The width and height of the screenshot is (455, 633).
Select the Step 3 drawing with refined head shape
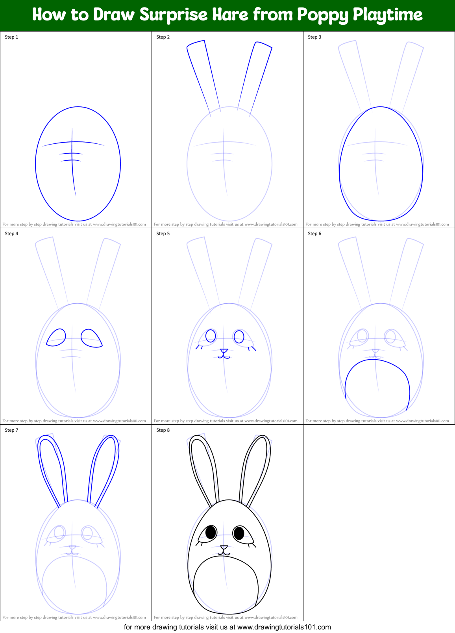381,130
